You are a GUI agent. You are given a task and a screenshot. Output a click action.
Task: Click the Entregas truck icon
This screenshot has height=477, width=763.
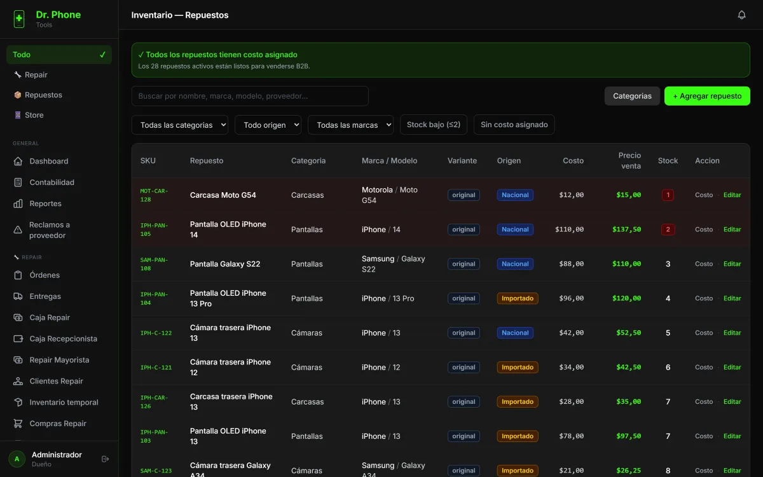pyautogui.click(x=18, y=296)
